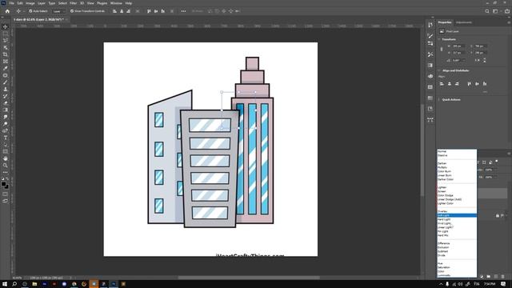
Task: Open the taskbar Search icon
Action: point(14,284)
